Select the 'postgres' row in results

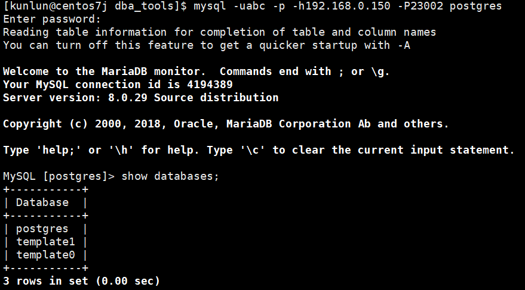coord(45,229)
